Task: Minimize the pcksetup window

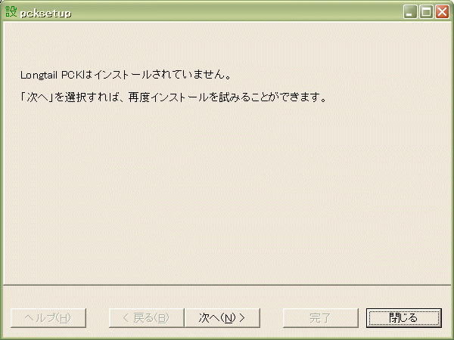Action: [x=410, y=12]
